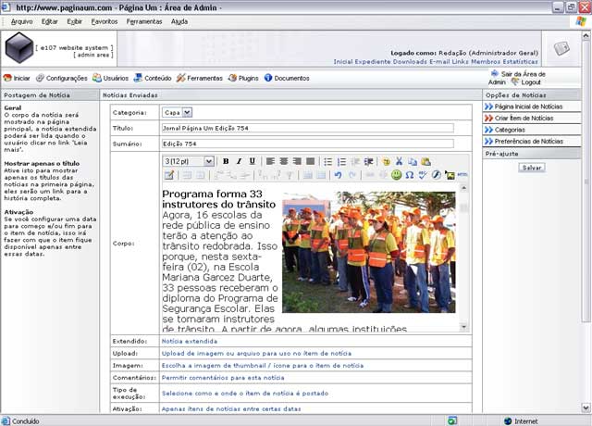Insert image using picture icon

click(x=450, y=175)
